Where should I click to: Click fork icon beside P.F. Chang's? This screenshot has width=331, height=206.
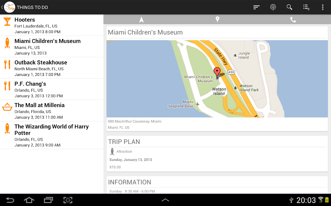[7, 86]
